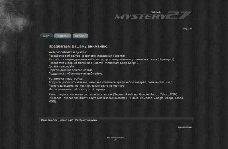This screenshot has width=228, height=149.
Task: Click the visitor counter badge
Action: [185, 127]
